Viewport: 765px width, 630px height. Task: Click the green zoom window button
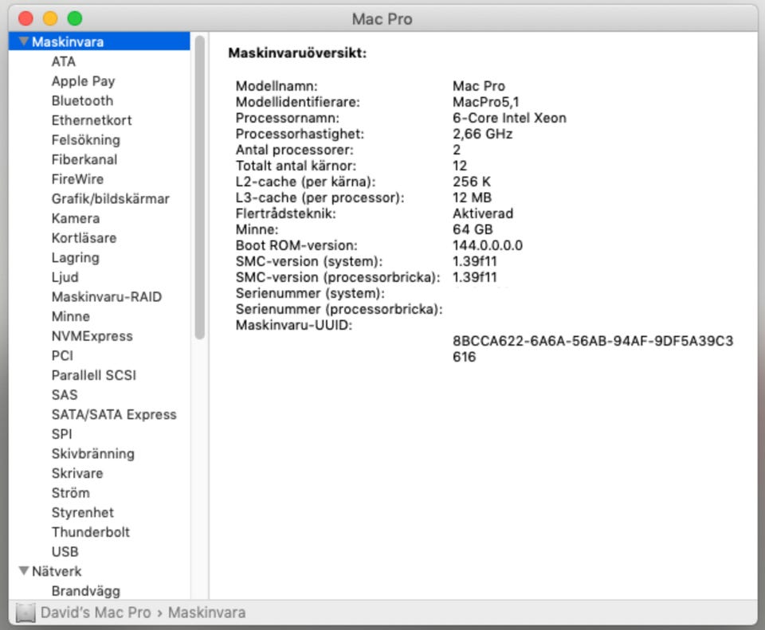click(75, 18)
